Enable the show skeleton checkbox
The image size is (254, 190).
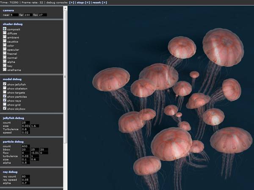click(5, 88)
